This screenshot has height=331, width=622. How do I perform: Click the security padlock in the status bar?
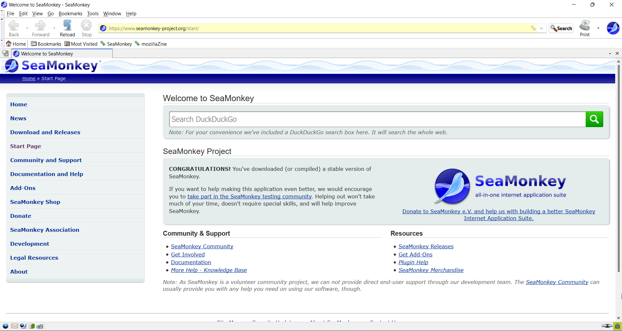617,326
